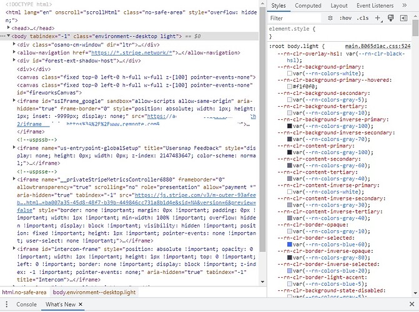Select the fireworksCanvas canvas element

coord(135,89)
